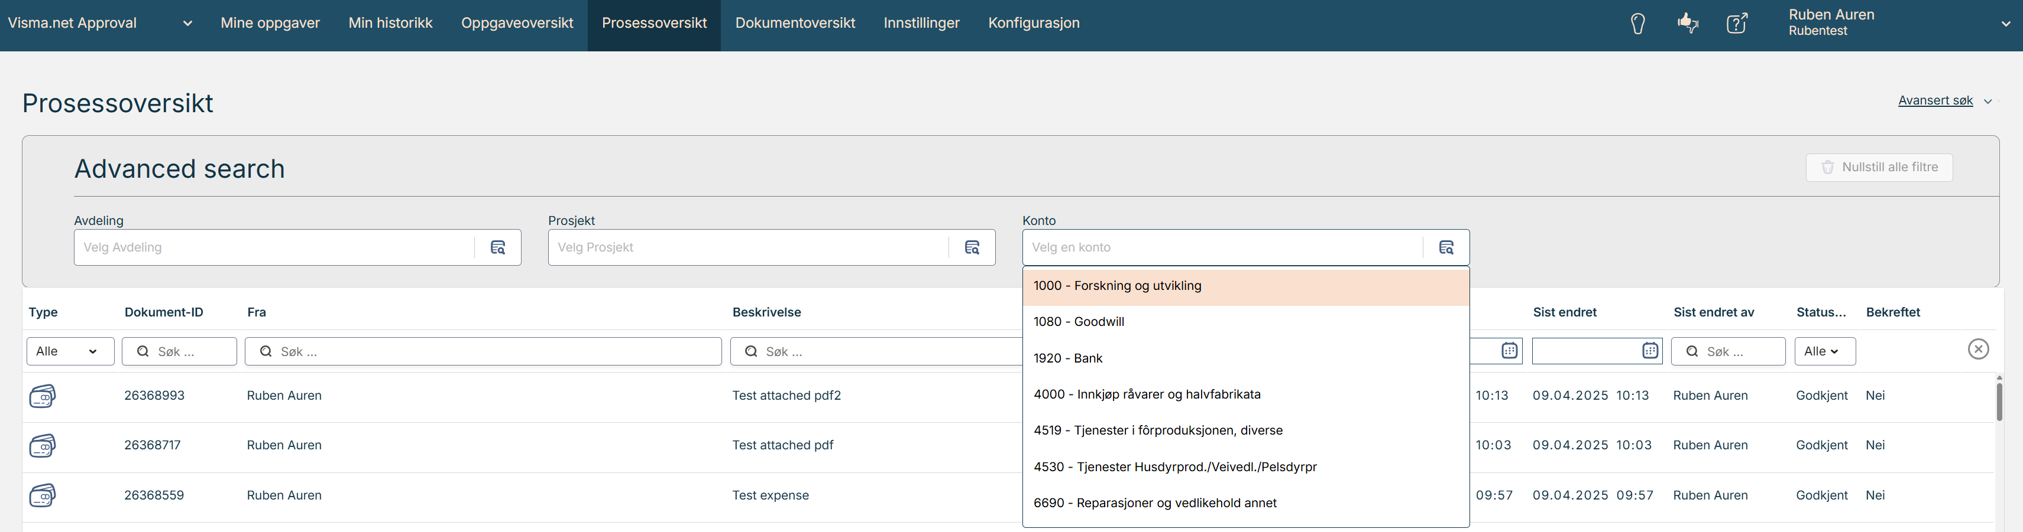Collapse the Avansert søk chevron

[x=1988, y=101]
